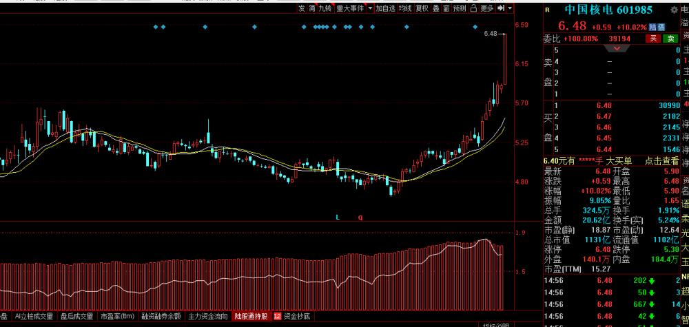
Task: Open the rightmost toolbar dropdown arrow
Action: pyautogui.click(x=510, y=8)
